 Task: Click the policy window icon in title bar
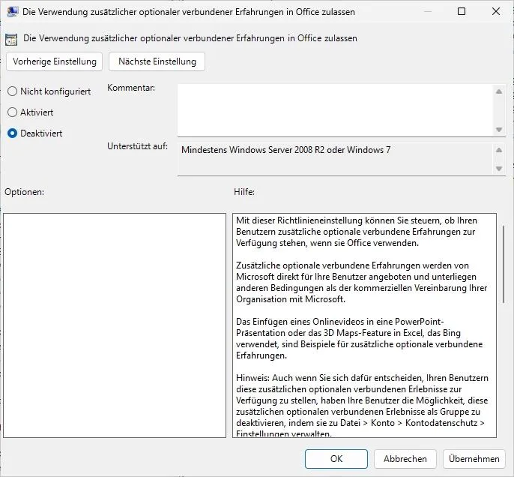click(11, 12)
